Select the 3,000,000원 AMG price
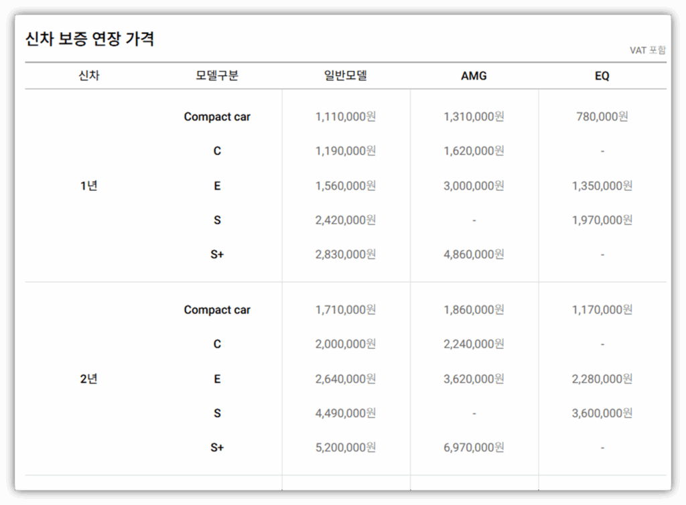The width and height of the screenshot is (686, 505). click(x=474, y=186)
